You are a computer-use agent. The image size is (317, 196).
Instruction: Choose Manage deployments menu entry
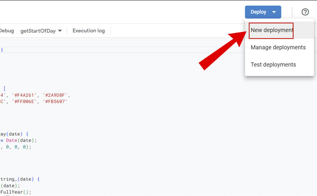point(278,47)
